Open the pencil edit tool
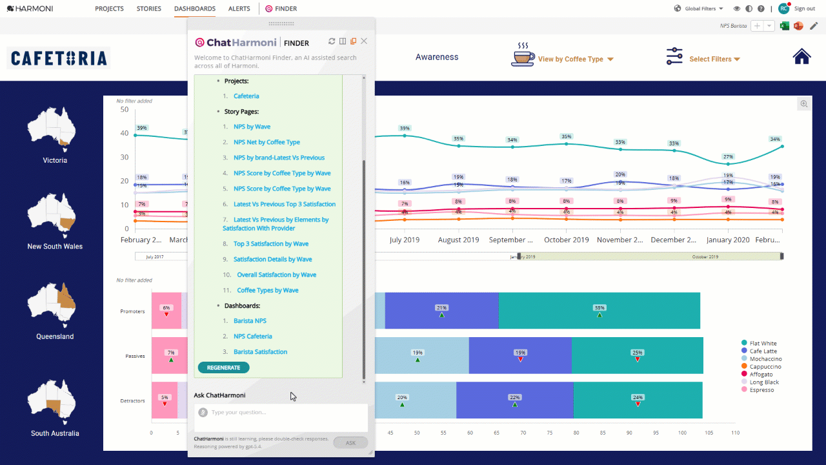Screen dimensions: 826x465 click(x=814, y=26)
